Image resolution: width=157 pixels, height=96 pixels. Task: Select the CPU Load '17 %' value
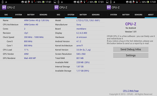point(26,50)
